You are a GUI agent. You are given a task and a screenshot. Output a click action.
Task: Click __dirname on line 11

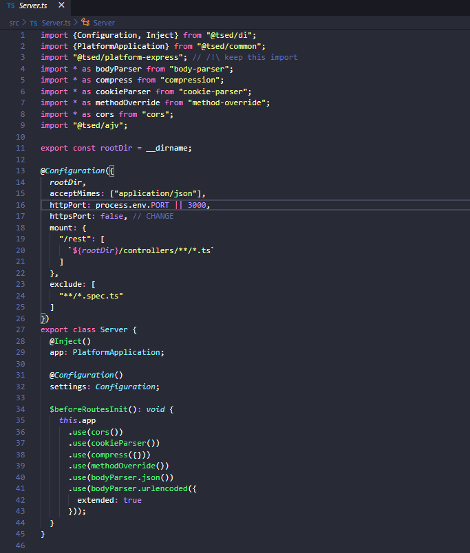(x=167, y=148)
